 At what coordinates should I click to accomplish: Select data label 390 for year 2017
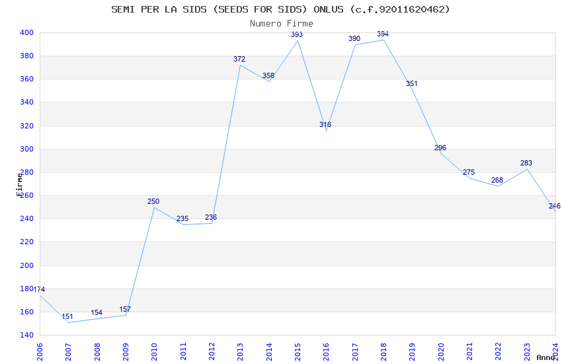point(354,38)
